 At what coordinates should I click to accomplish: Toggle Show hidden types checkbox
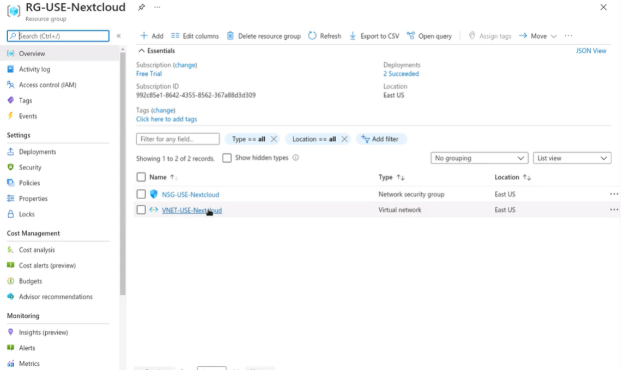tap(227, 158)
